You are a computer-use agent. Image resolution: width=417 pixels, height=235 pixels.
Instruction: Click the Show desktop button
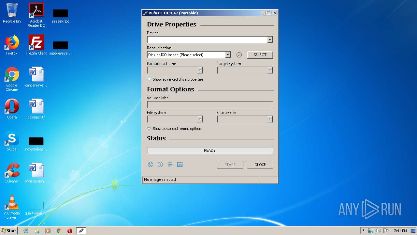[414, 231]
